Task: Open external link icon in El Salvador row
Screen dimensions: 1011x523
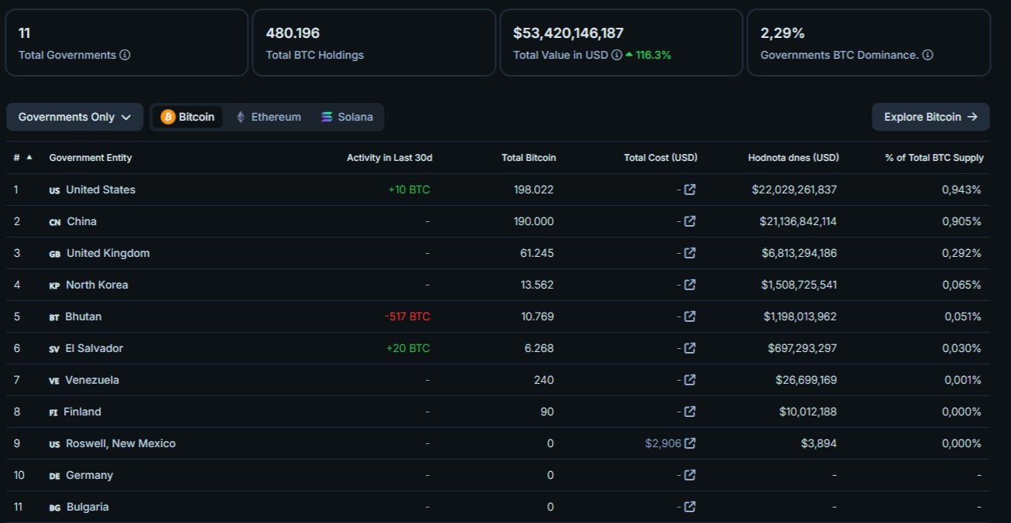Action: click(690, 348)
